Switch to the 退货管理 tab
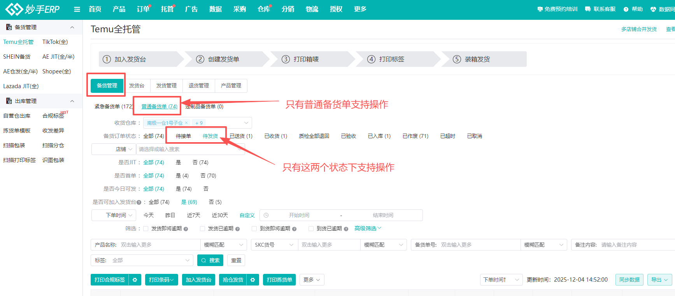This screenshot has height=296, width=675. tap(199, 85)
